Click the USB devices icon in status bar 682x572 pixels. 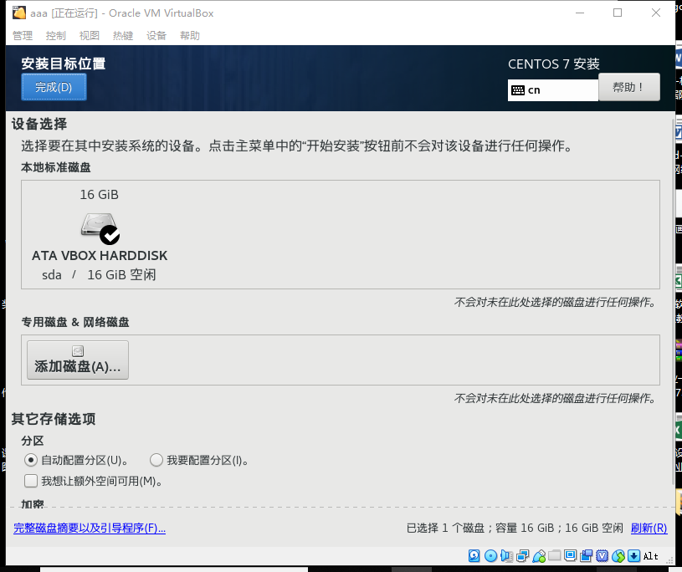click(539, 555)
